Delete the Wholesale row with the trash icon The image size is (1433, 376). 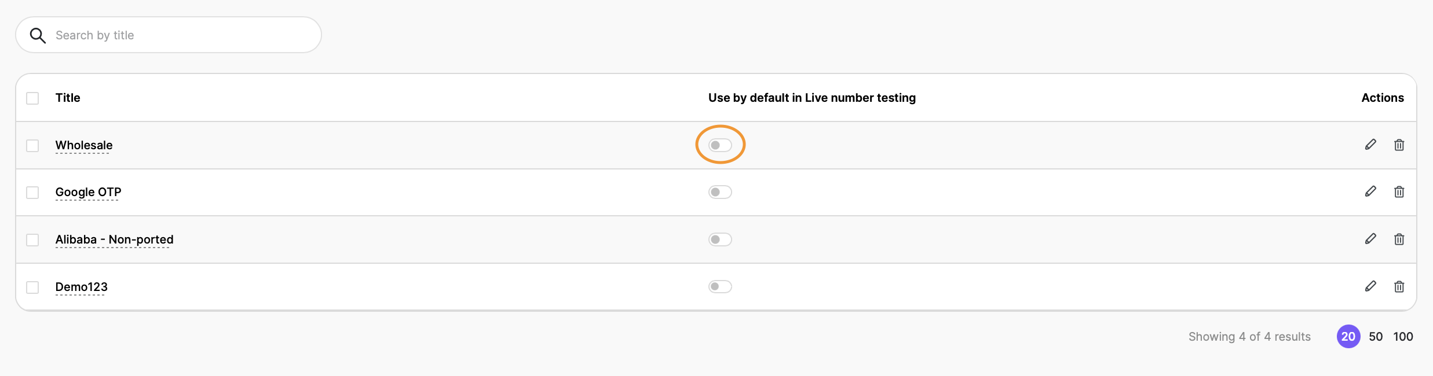pyautogui.click(x=1399, y=145)
